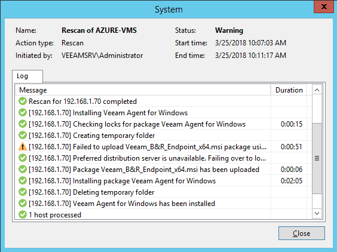This screenshot has width=337, height=252.
Task: Select the 'Preferred distribution server is unavailable' message
Action: [148, 158]
